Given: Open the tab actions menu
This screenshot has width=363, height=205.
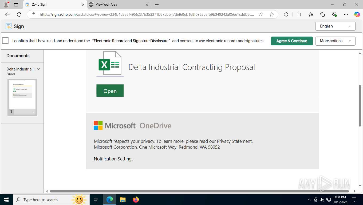Looking at the screenshot, I should point(16,5).
